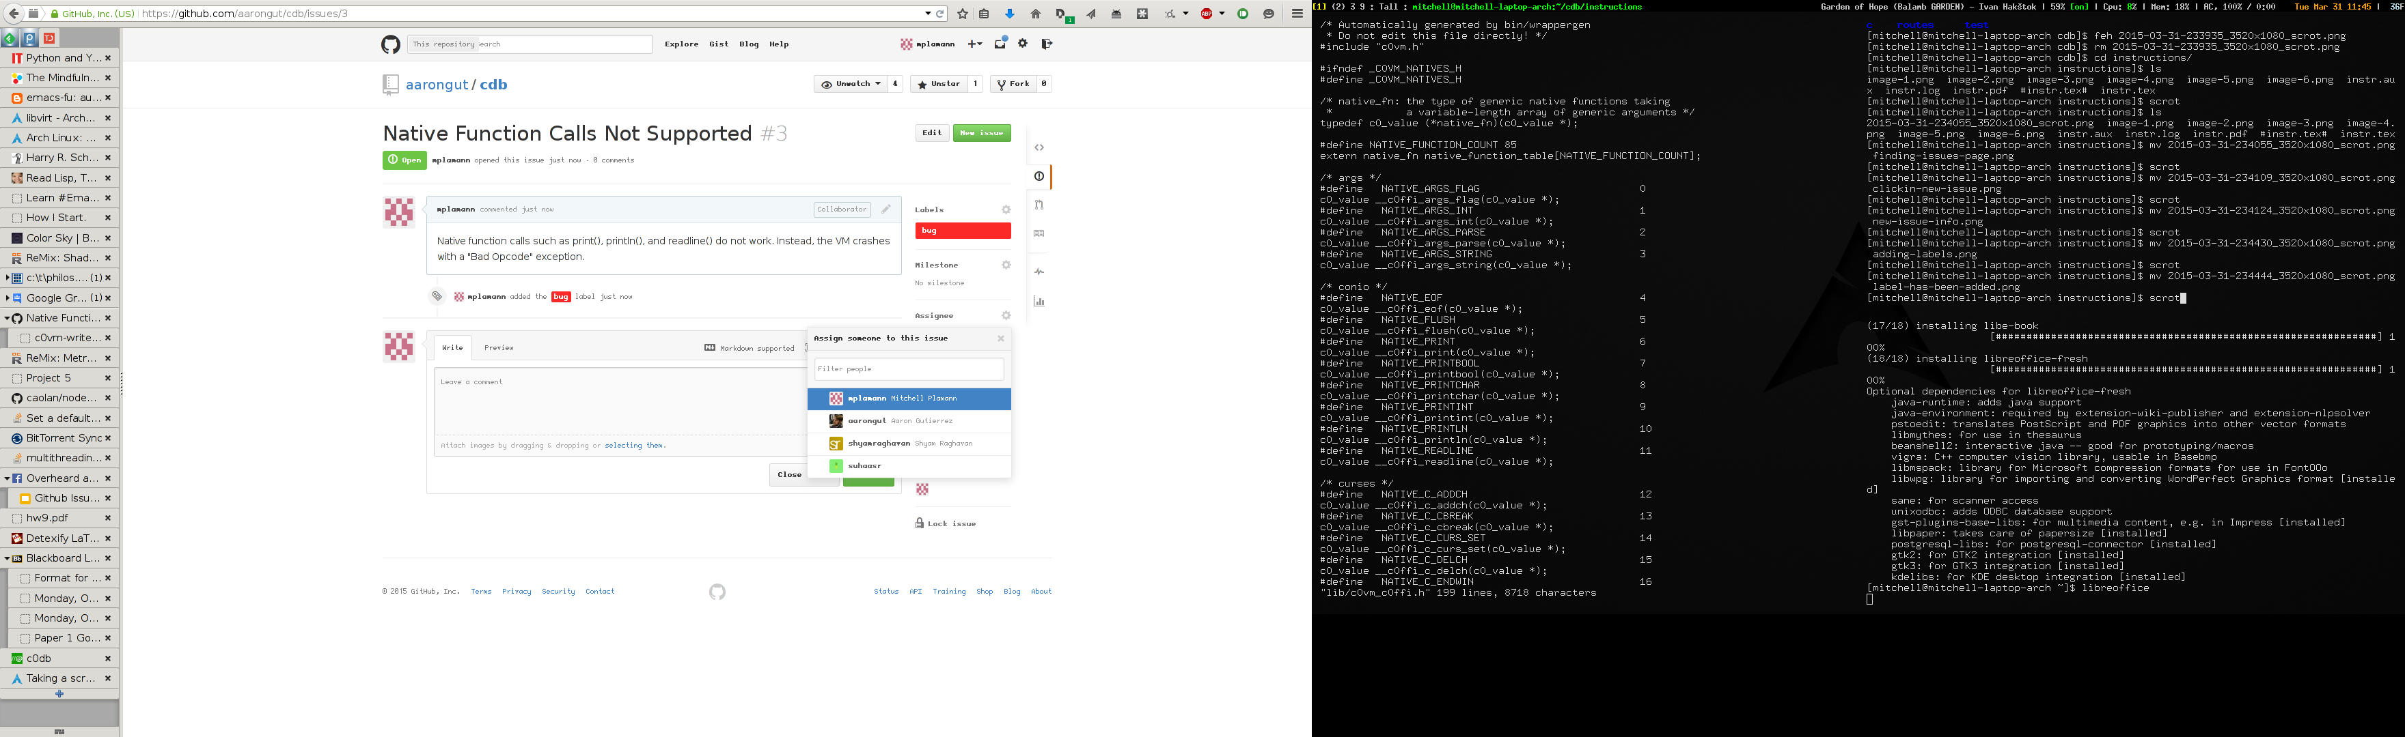Viewport: 2405px width, 737px height.
Task: Toggle Unstar on the repository
Action: (938, 84)
